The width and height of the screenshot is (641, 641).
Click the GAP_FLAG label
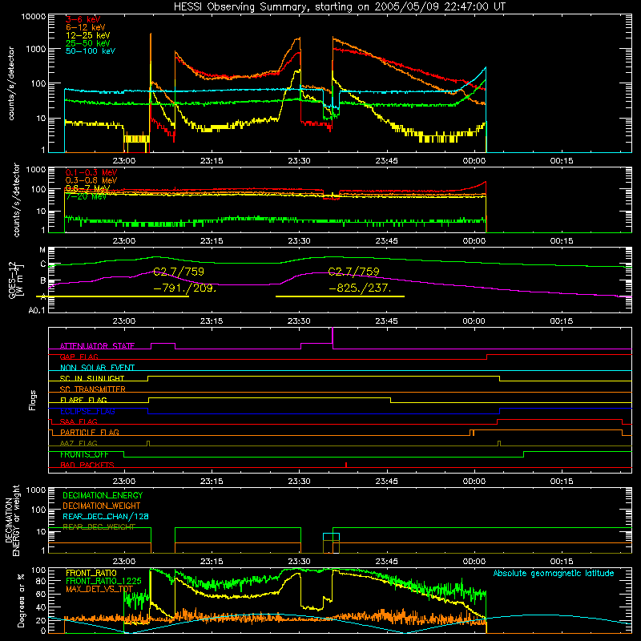click(x=79, y=357)
